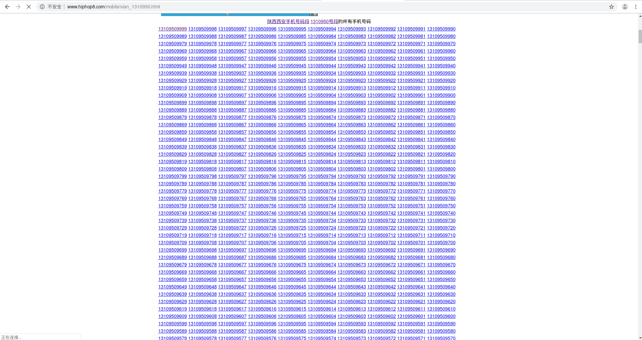Screen dimensions: 642x340
Task: Click number link 13109509900
Action: (x=441, y=95)
